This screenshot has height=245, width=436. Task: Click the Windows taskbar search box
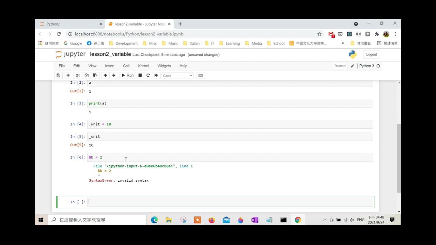(97, 220)
